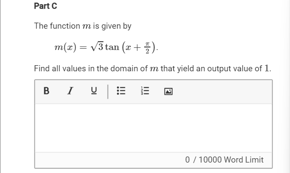The height and width of the screenshot is (173, 290).
Task: Toggle Bold formatting in the editor
Action: pos(47,91)
